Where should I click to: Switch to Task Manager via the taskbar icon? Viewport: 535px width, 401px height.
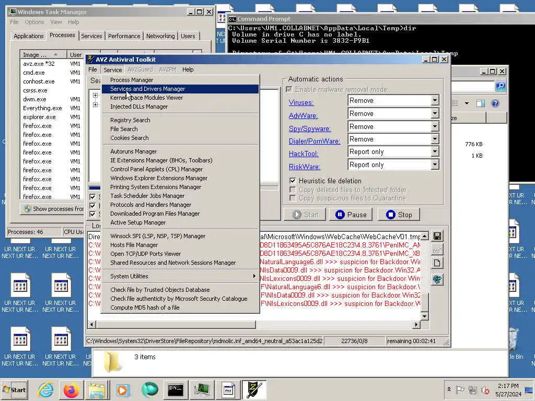coord(202,390)
